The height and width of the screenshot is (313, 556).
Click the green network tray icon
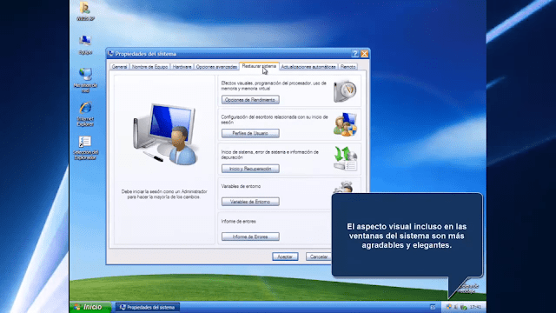click(463, 307)
